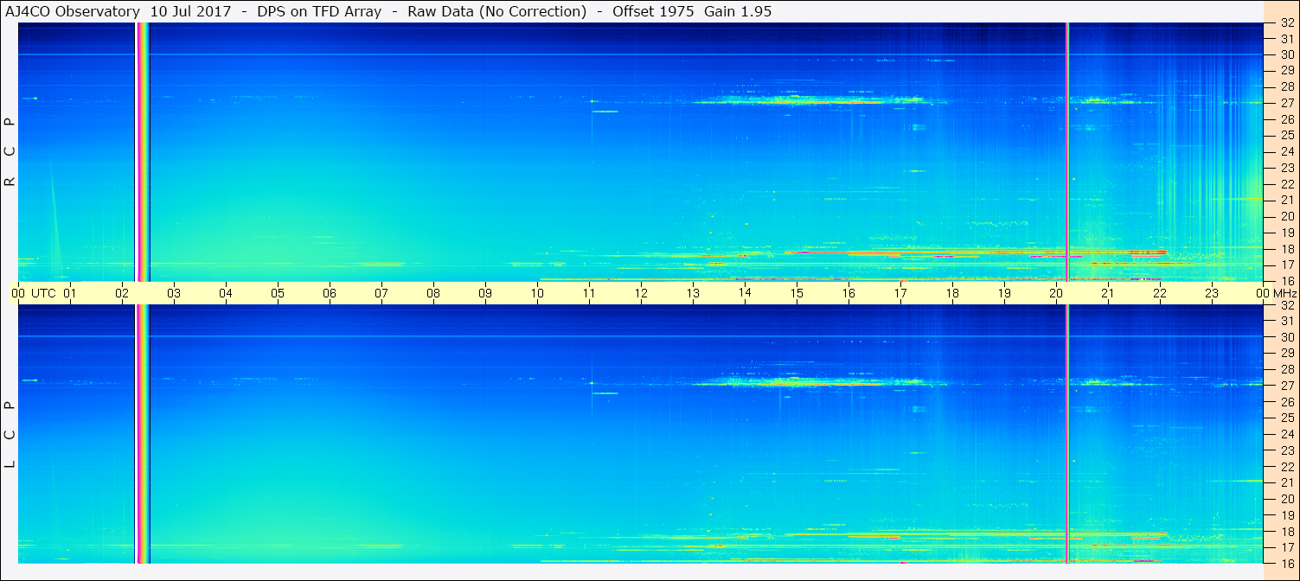This screenshot has height=581, width=1300.
Task: Click the 32 MHz tick label in RCP panel
Action: pyautogui.click(x=1287, y=23)
